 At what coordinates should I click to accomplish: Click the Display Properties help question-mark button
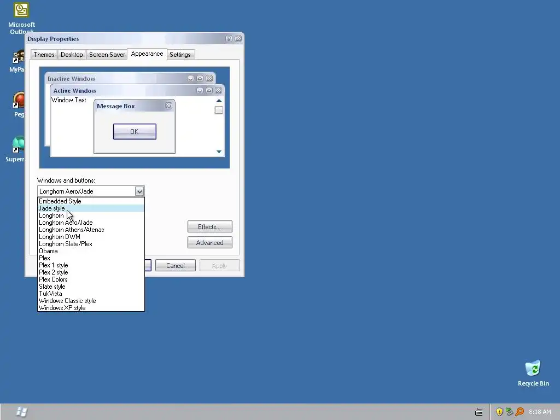pos(229,39)
